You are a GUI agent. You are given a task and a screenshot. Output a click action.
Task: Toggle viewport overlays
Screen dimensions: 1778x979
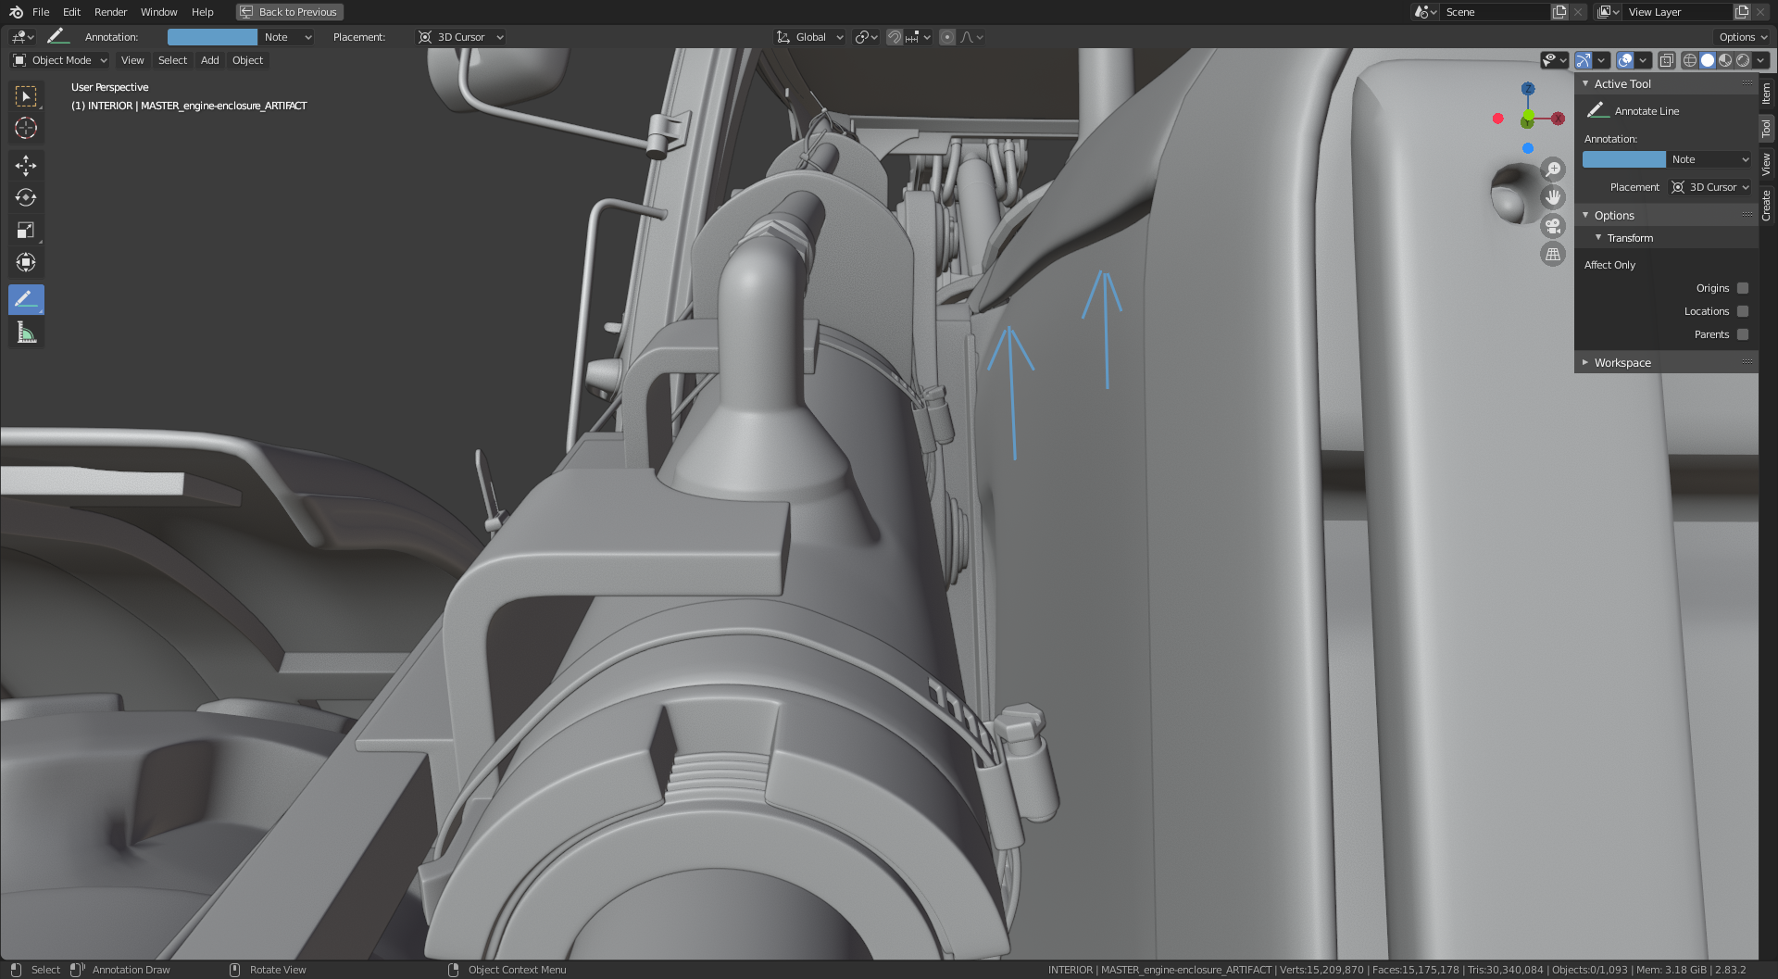pyautogui.click(x=1625, y=60)
